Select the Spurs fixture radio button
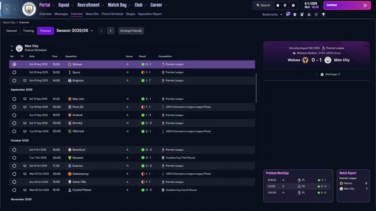This screenshot has height=211, width=376. click(x=14, y=72)
